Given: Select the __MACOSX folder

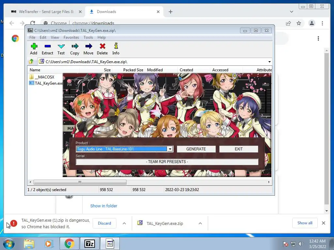Looking at the screenshot, I should 42,77.
